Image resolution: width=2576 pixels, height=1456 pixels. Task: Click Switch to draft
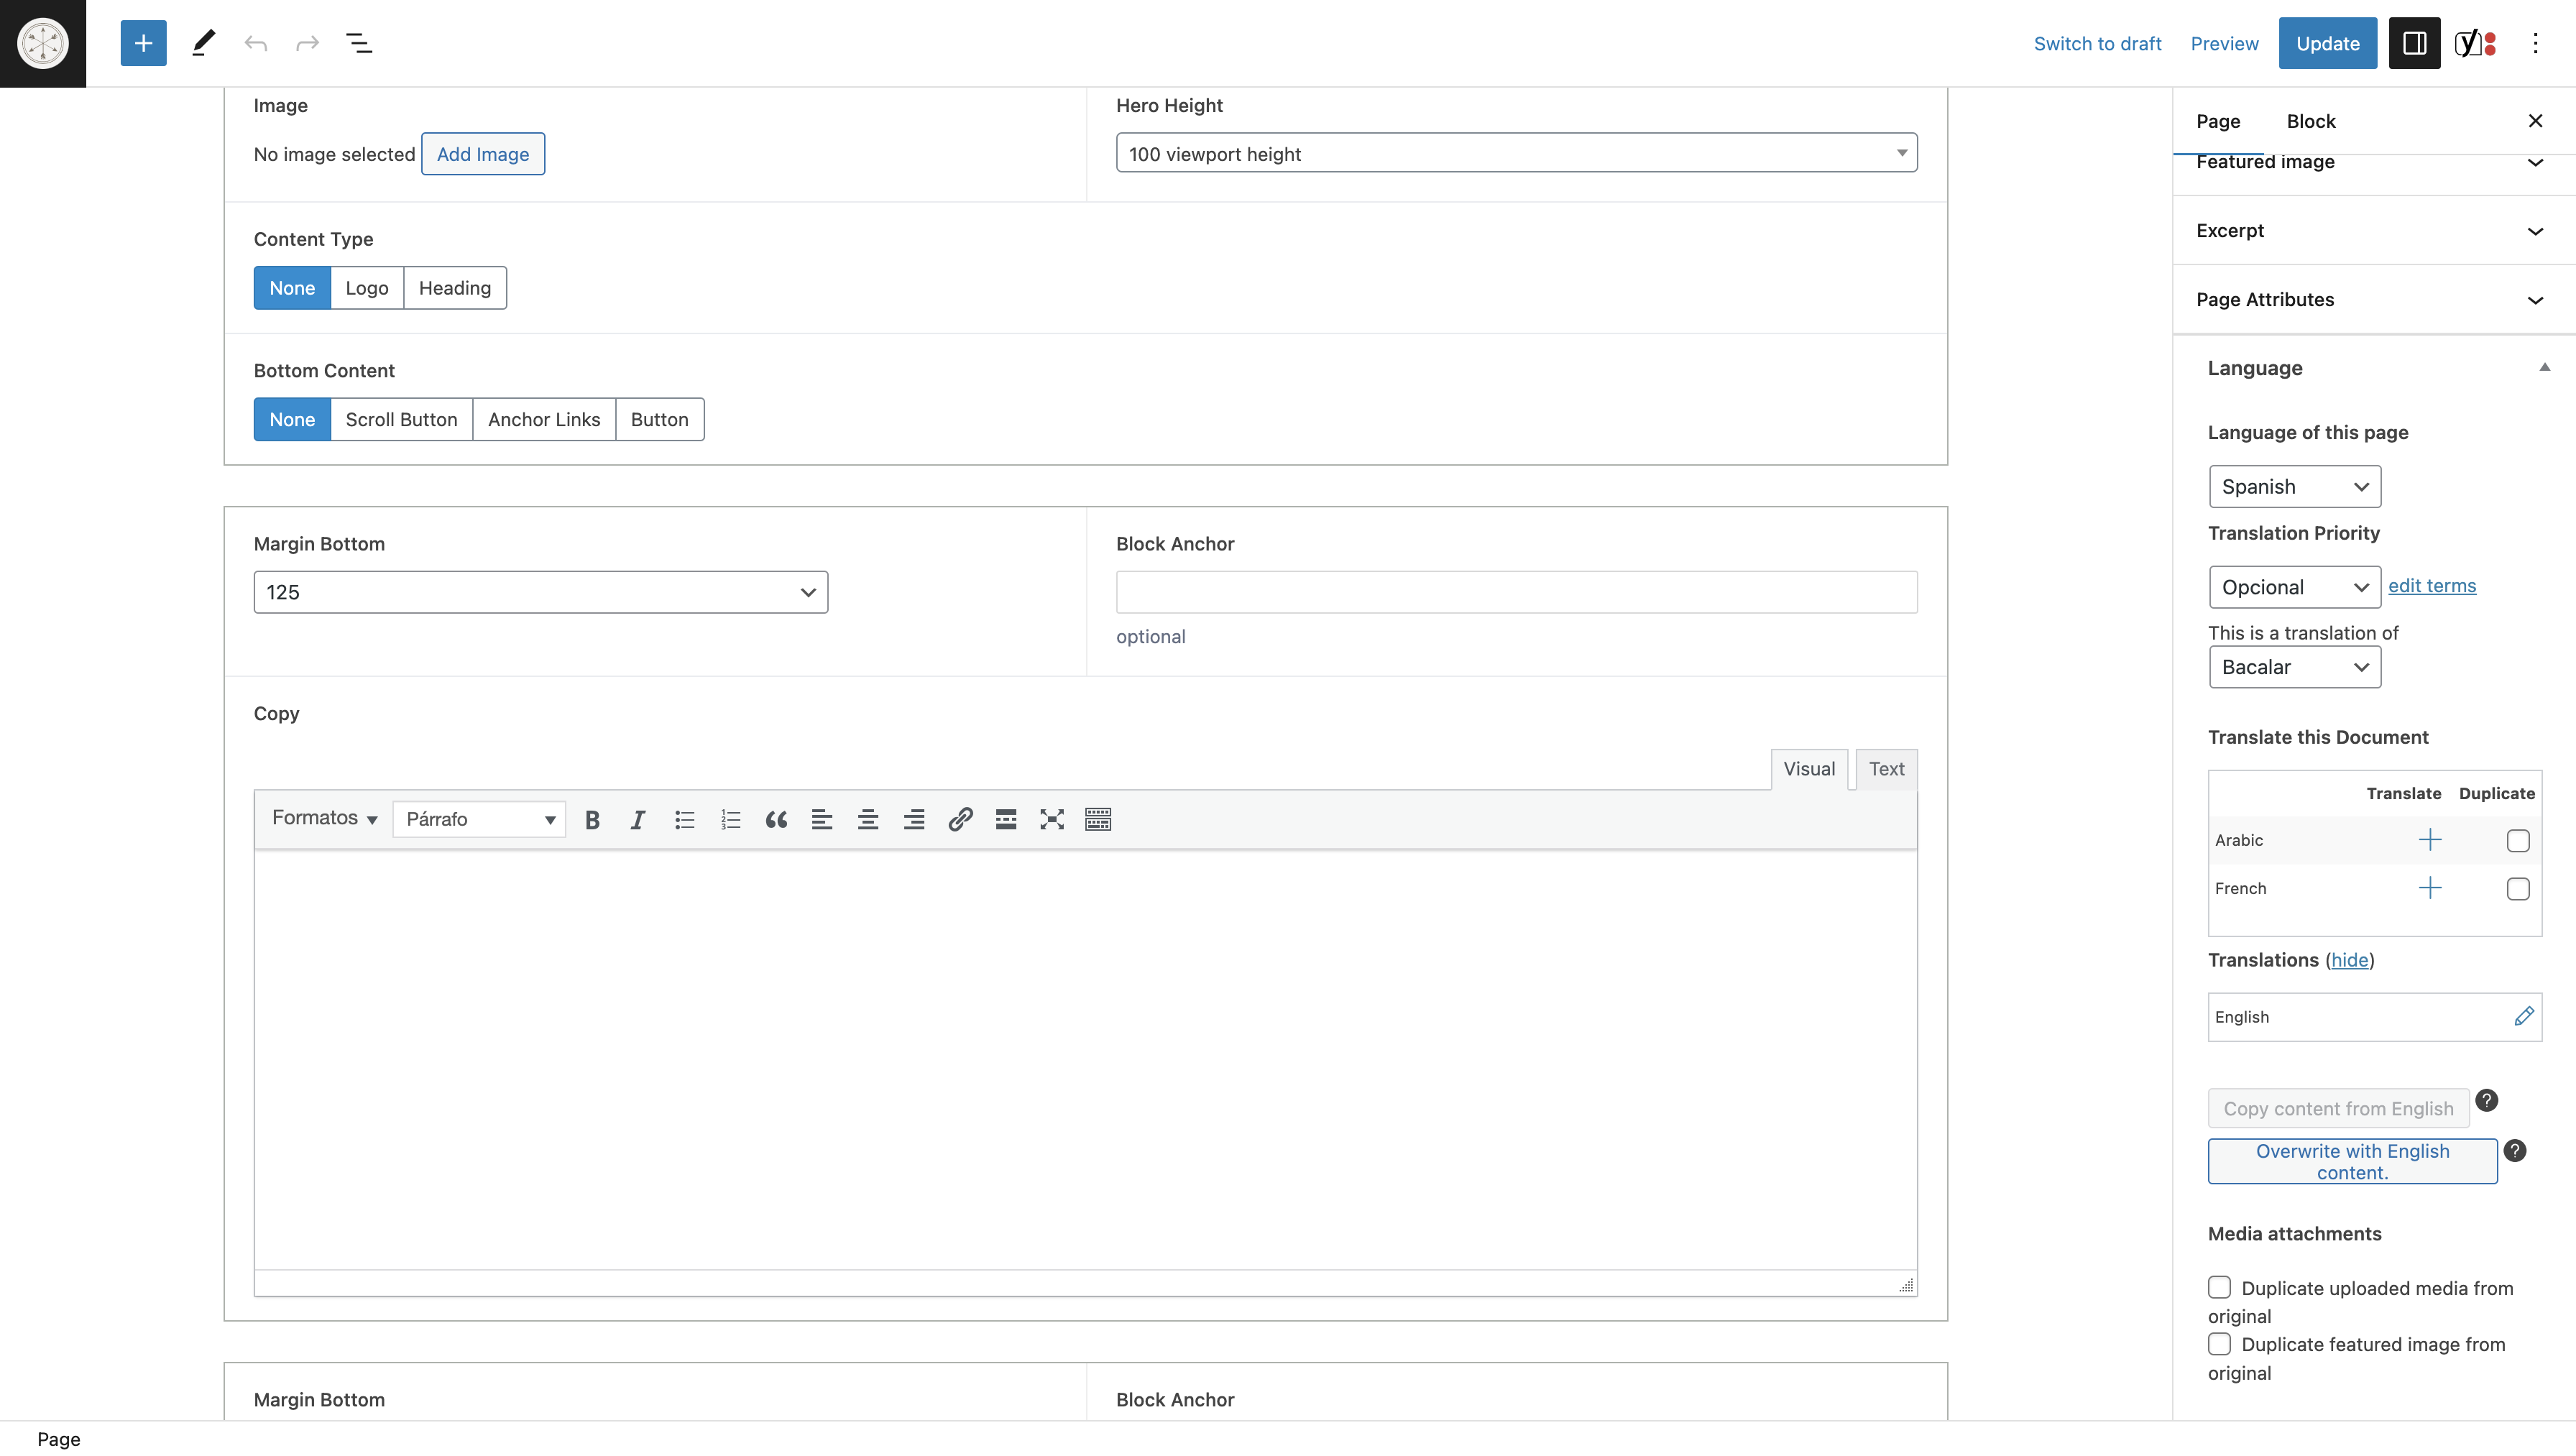(2097, 43)
